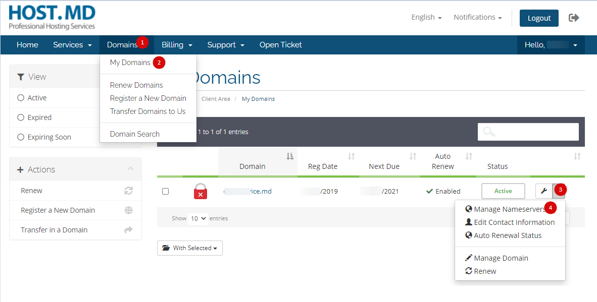Click the red padlock icon in the domain row
The image size is (597, 302).
(201, 191)
